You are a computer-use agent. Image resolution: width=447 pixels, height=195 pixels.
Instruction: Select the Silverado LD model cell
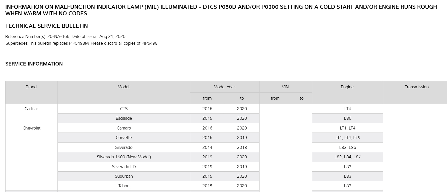click(124, 167)
